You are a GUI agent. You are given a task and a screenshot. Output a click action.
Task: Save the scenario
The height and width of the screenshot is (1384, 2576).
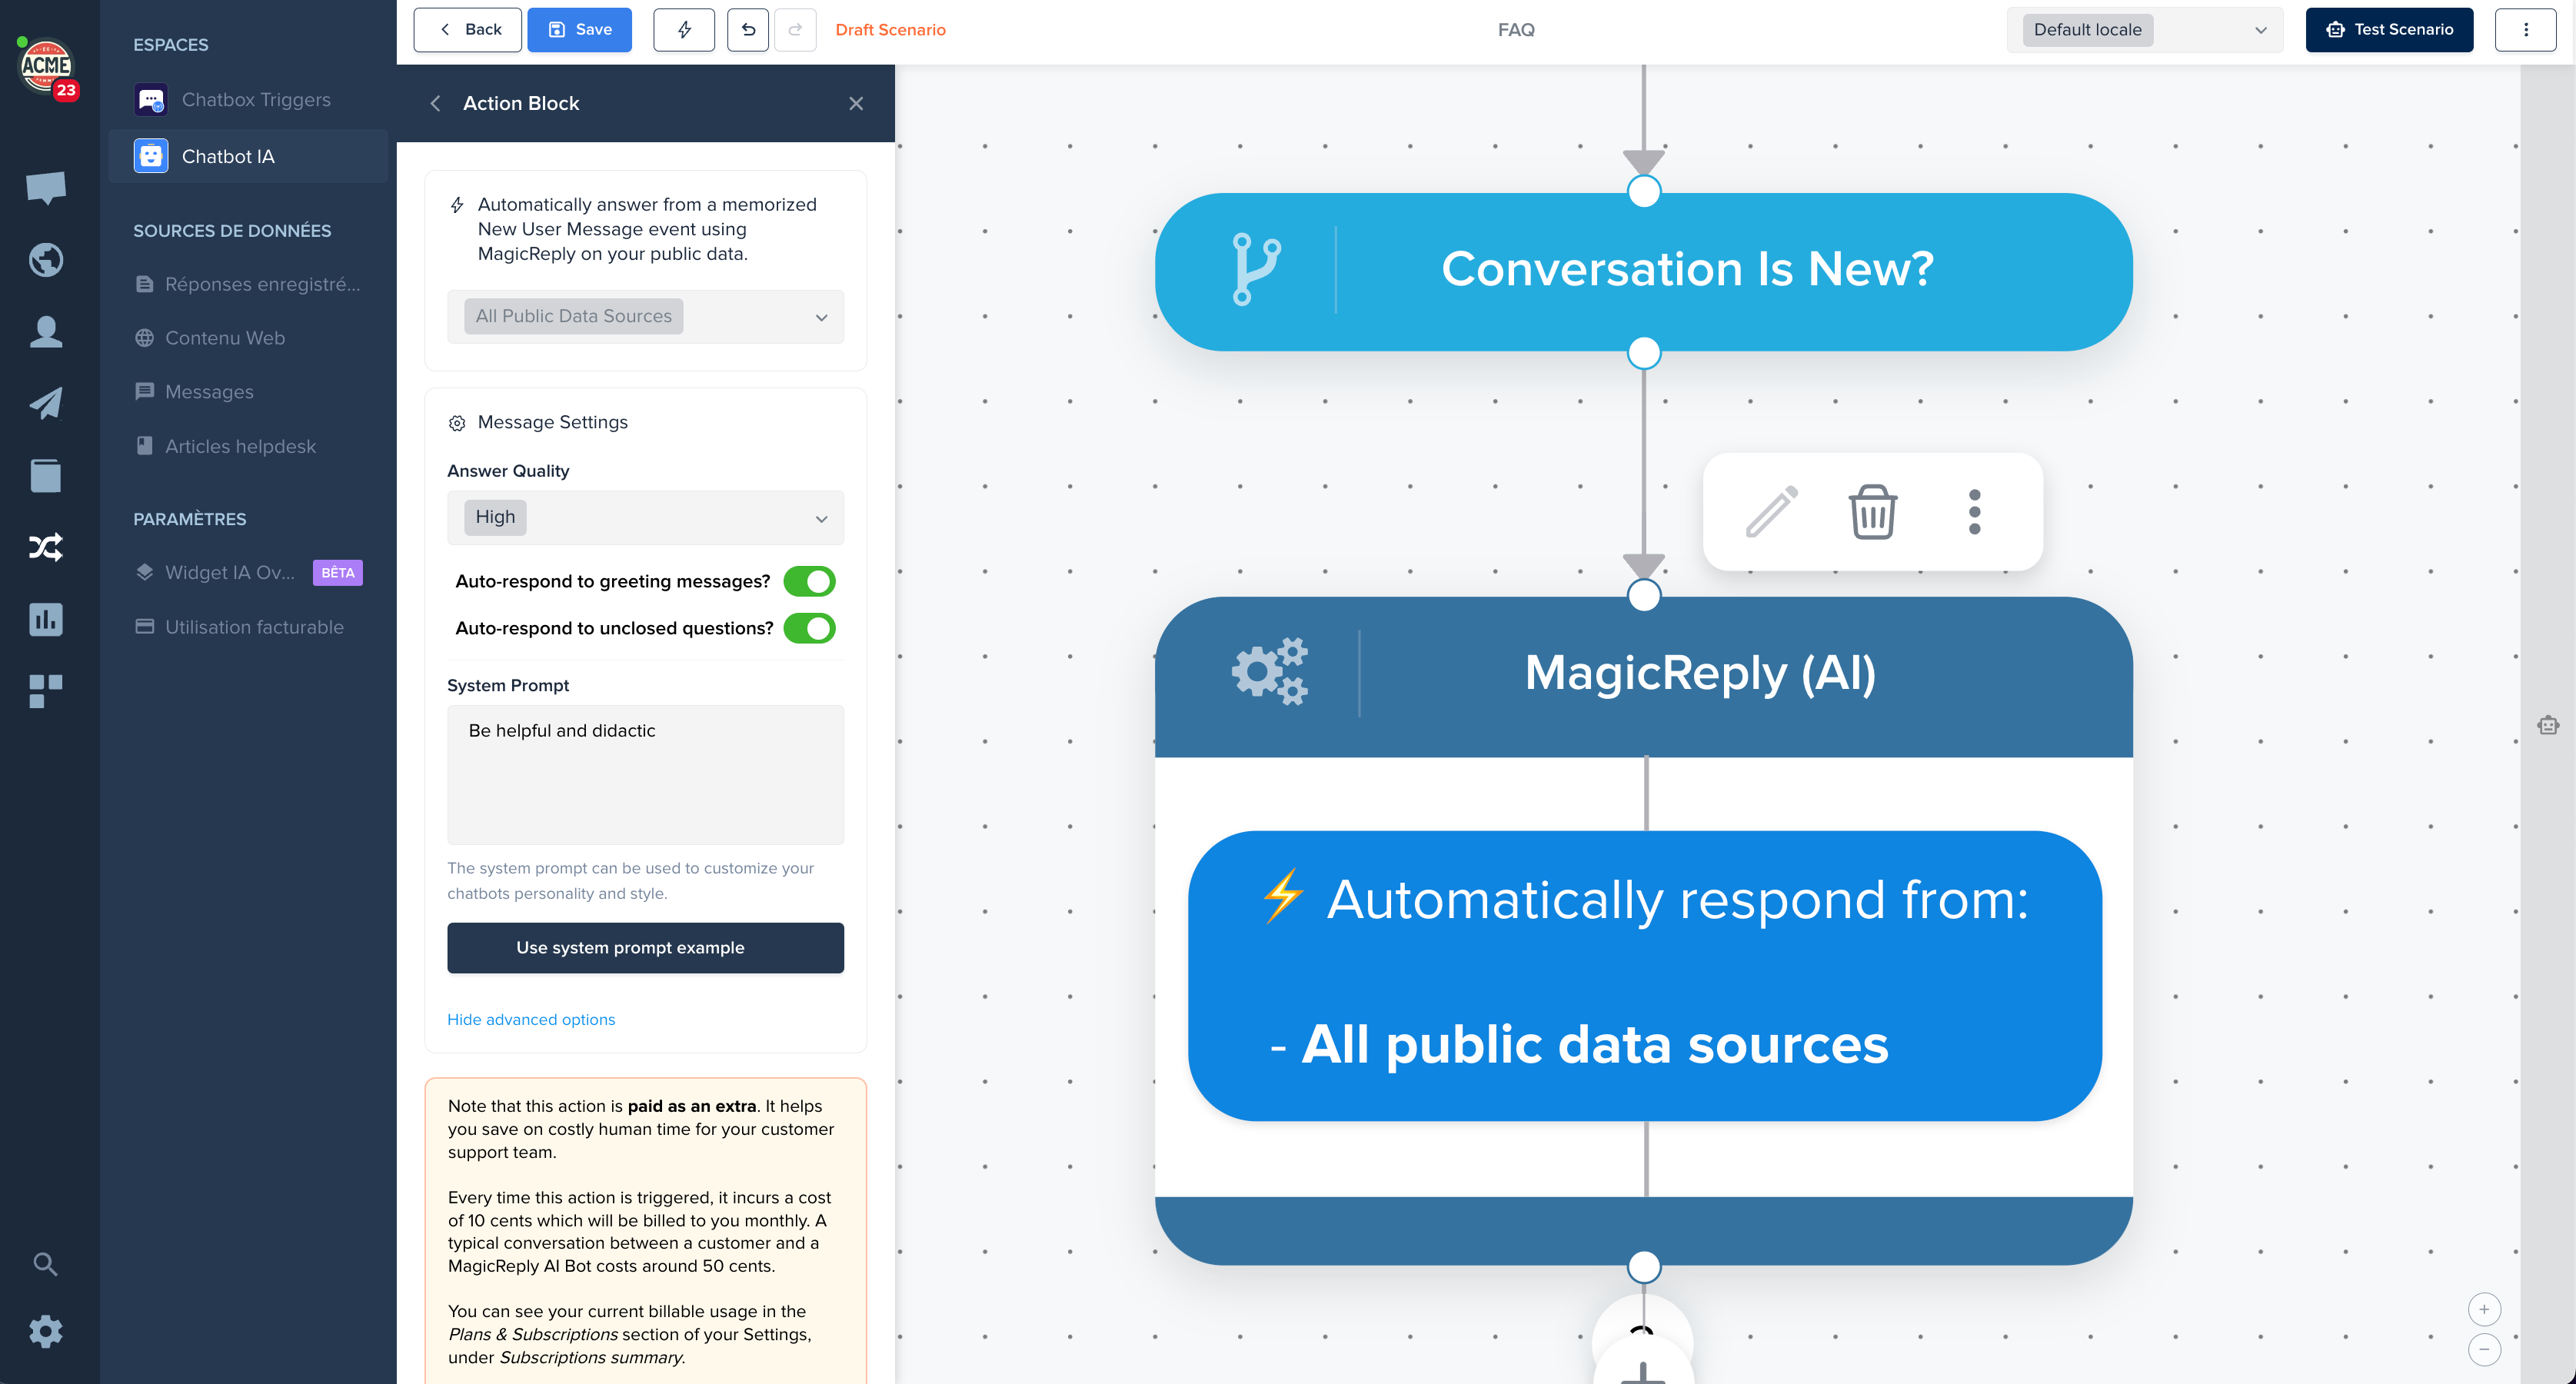pyautogui.click(x=579, y=30)
